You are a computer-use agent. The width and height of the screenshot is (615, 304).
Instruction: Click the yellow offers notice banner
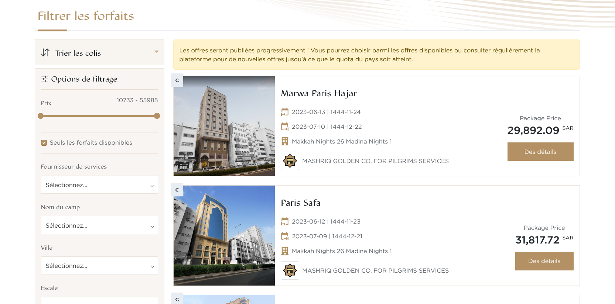point(376,55)
